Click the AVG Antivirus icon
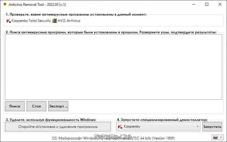The width and height of the screenshot is (227, 142). pyautogui.click(x=55, y=21)
